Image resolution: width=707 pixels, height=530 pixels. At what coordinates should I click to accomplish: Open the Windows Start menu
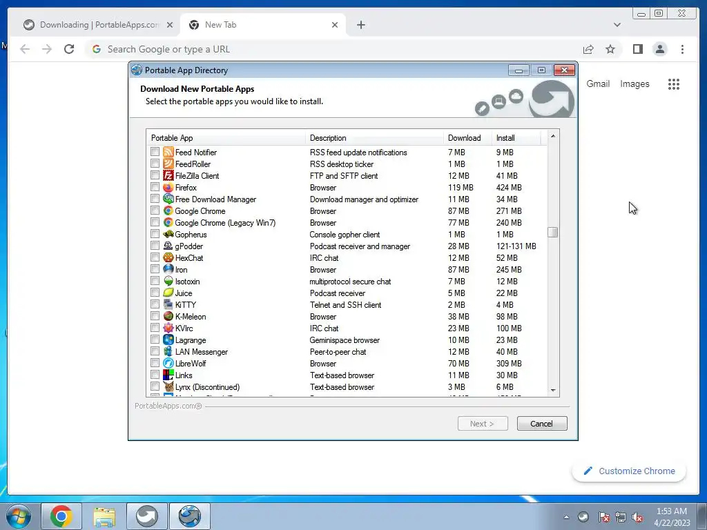point(19,516)
